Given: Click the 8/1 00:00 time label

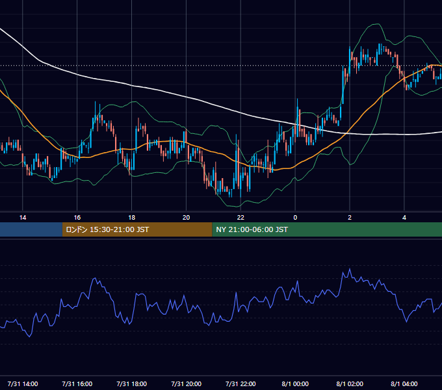Looking at the screenshot, I should [295, 383].
